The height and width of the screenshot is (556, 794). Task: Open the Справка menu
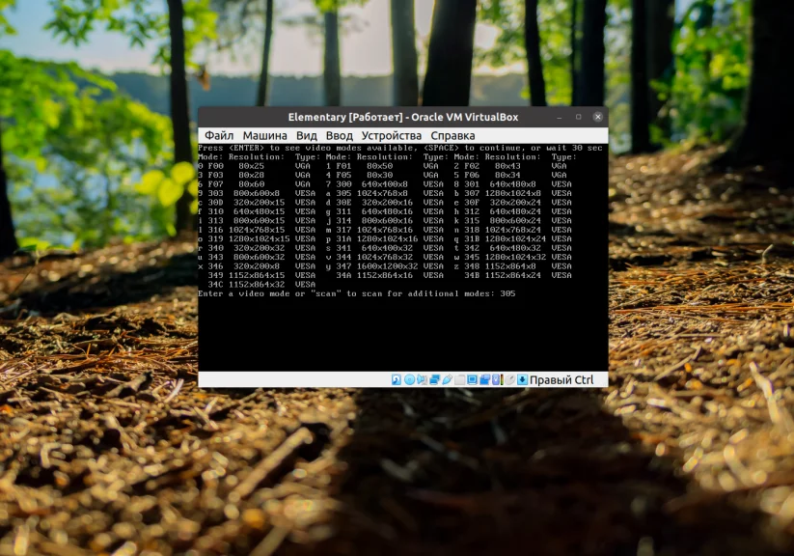point(452,135)
